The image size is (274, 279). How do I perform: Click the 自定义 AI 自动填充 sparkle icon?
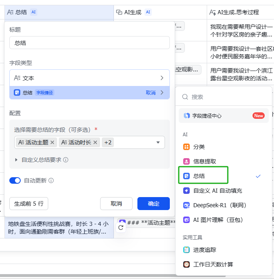point(186,191)
